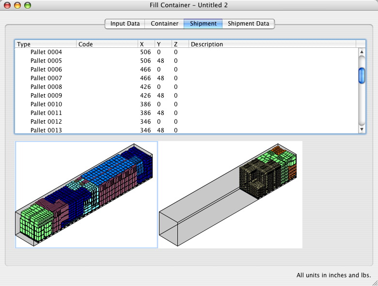Select the Pallet 0008 row
The image size is (378, 286).
click(x=187, y=87)
